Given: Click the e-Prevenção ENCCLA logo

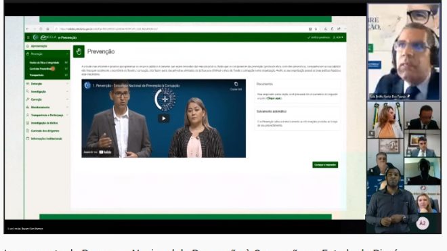Looking at the screenshot, I should pyautogui.click(x=54, y=38).
